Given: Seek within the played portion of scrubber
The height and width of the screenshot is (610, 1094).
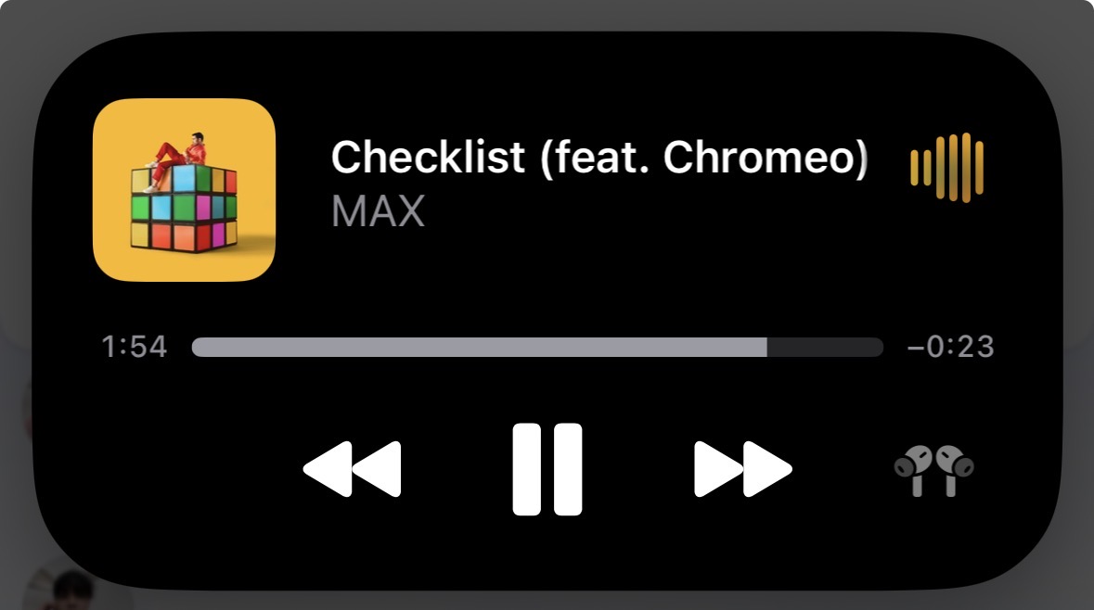Looking at the screenshot, I should point(480,347).
